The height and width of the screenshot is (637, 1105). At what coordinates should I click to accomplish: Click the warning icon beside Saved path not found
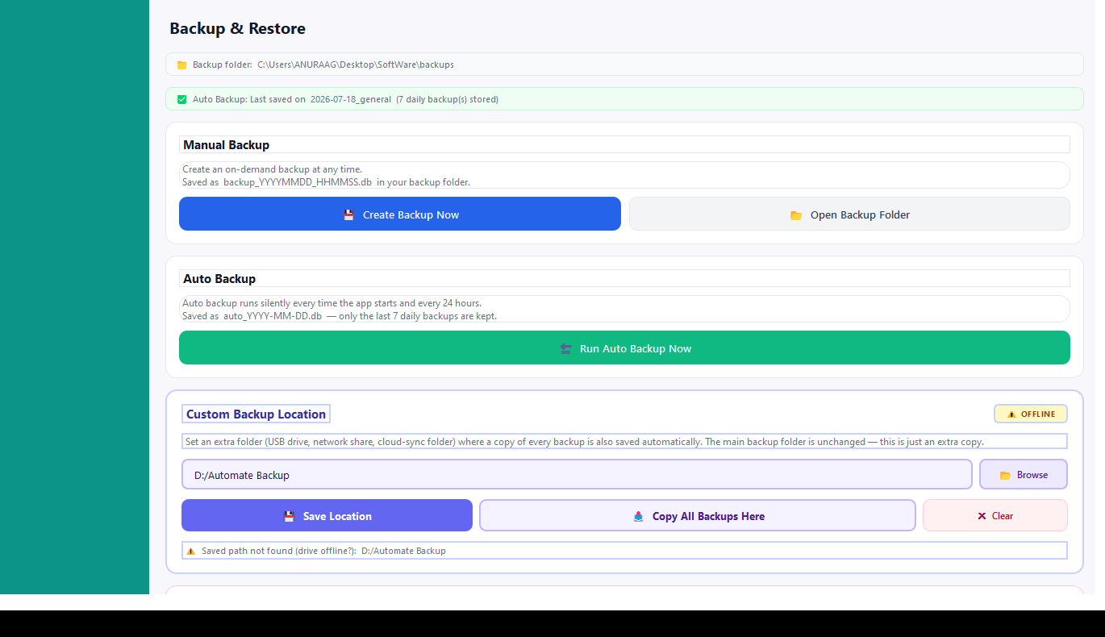click(x=190, y=551)
